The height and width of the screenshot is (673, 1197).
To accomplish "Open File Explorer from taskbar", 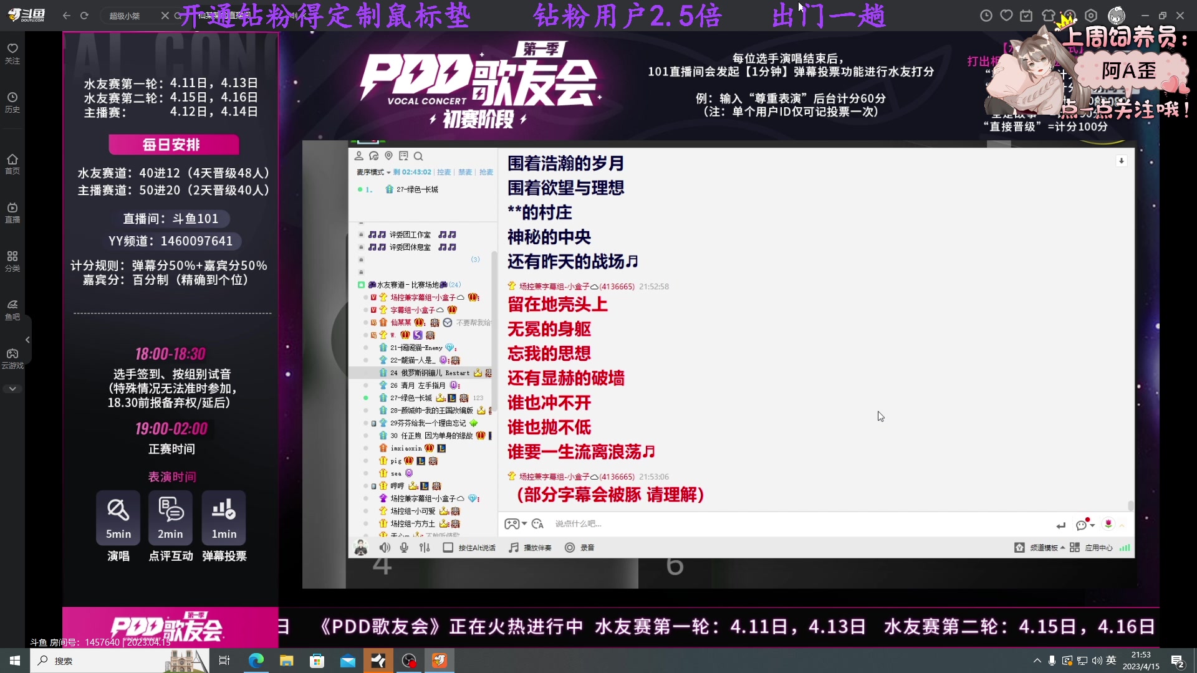I will (x=286, y=661).
